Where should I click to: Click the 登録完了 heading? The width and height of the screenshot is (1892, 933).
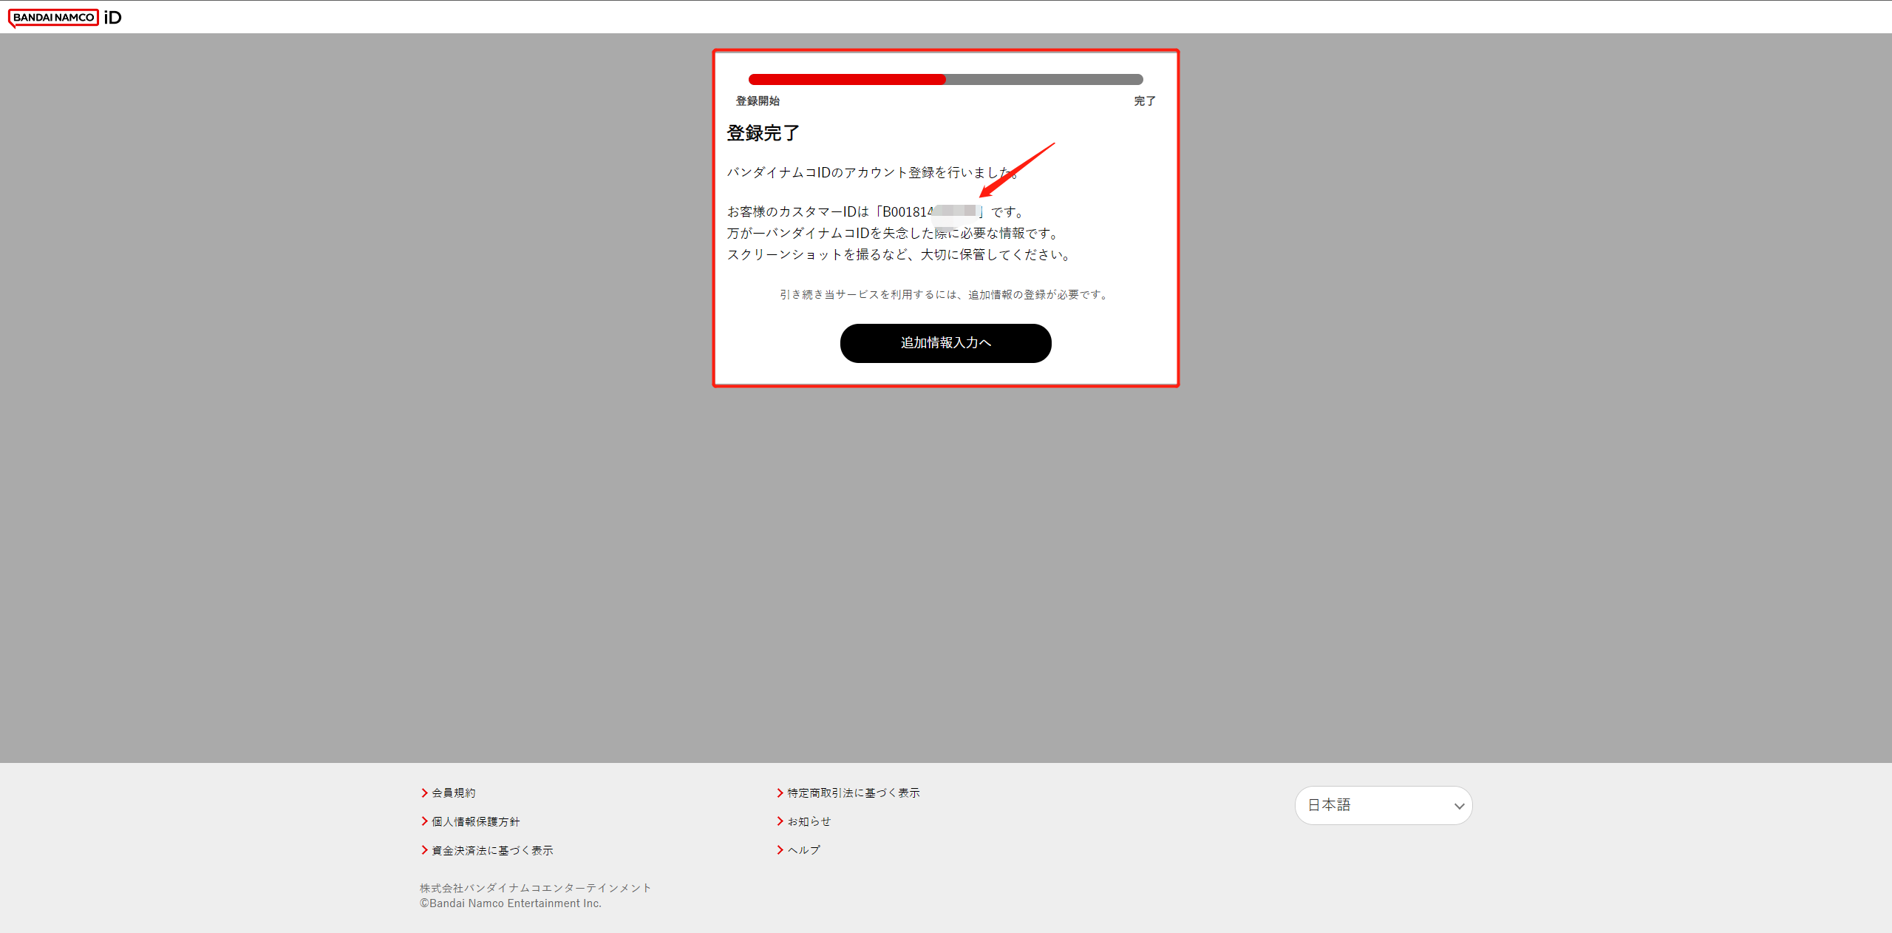(x=763, y=133)
